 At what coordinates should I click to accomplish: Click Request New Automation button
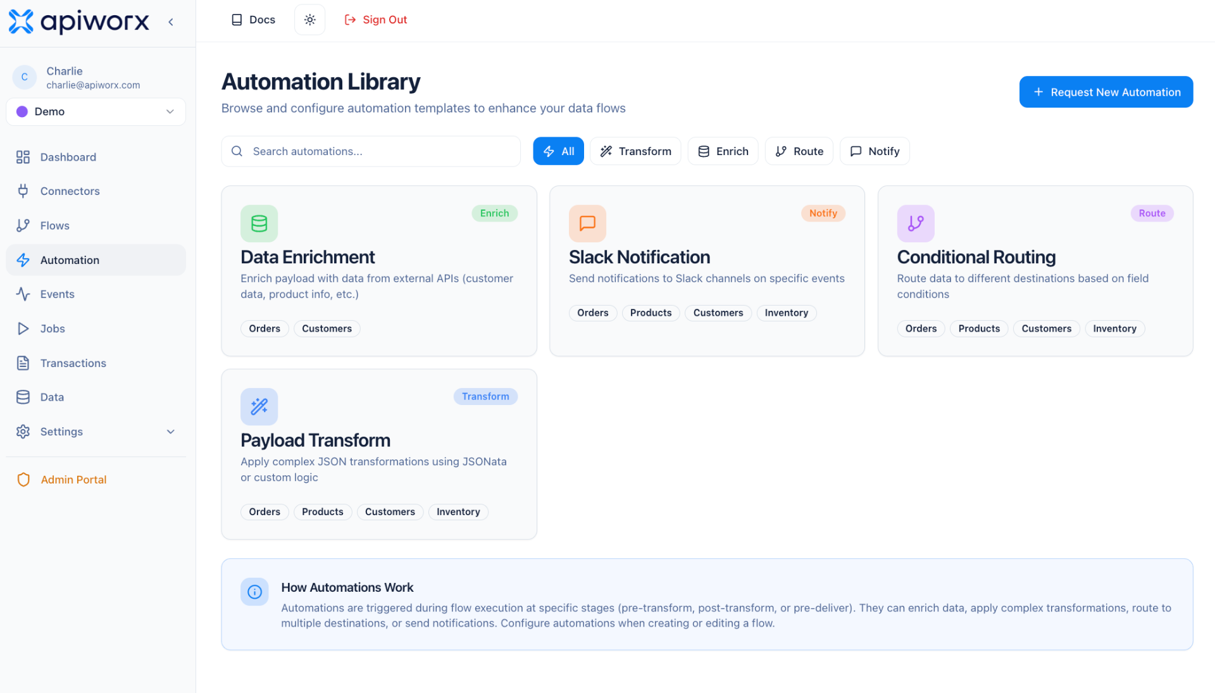[x=1106, y=92]
